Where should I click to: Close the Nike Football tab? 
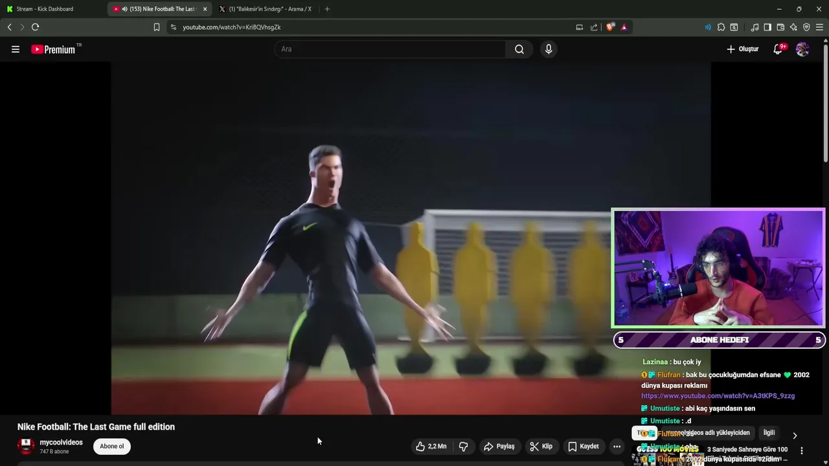pos(205,9)
